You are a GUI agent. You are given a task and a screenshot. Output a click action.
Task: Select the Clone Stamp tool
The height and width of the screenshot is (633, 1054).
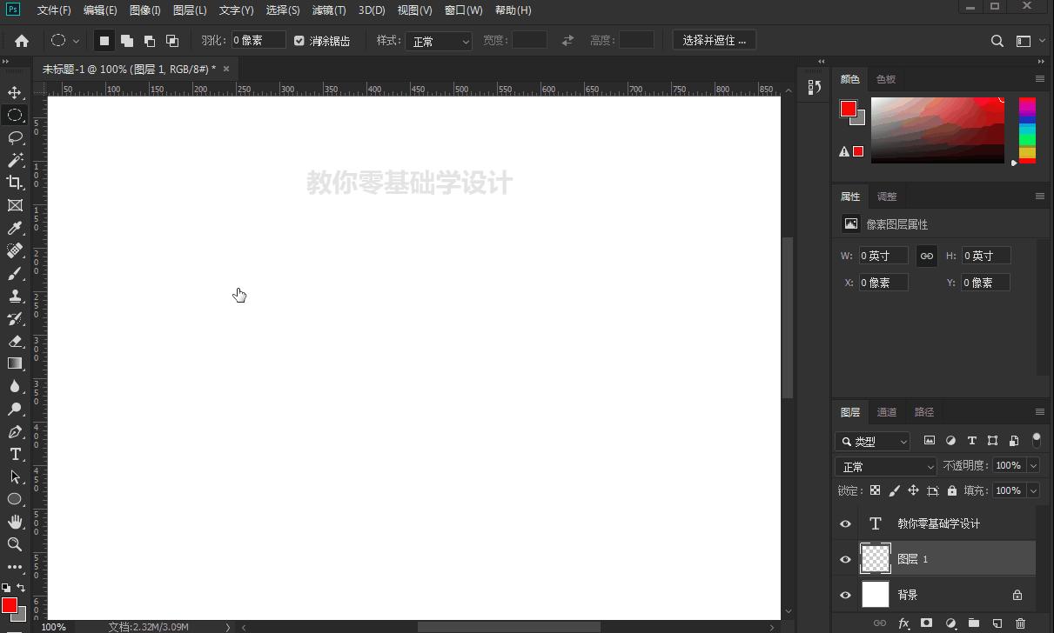(16, 296)
